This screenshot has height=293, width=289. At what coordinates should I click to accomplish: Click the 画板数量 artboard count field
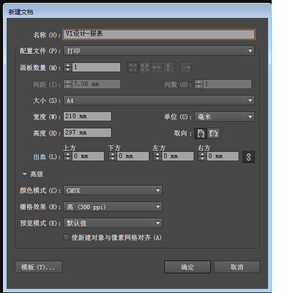[96, 67]
